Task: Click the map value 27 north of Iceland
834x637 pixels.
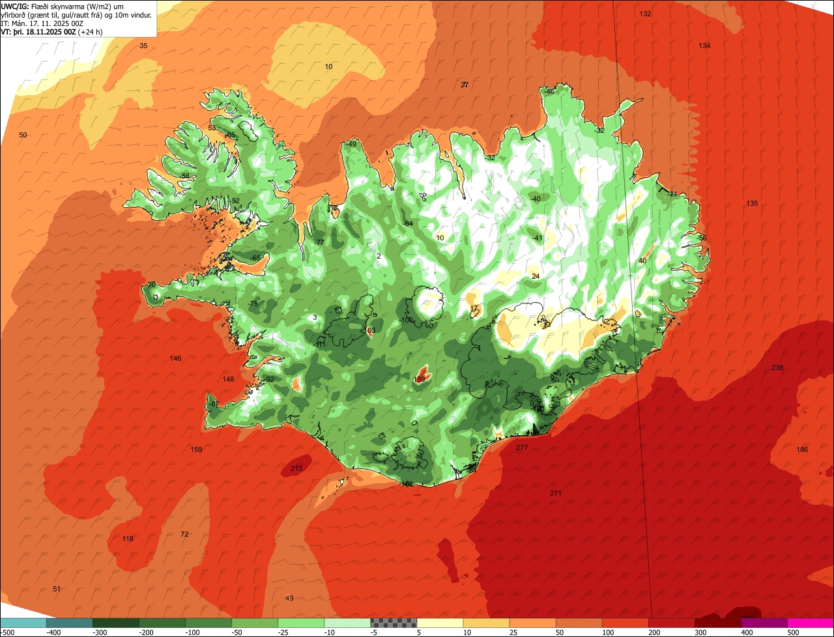Action: point(465,85)
